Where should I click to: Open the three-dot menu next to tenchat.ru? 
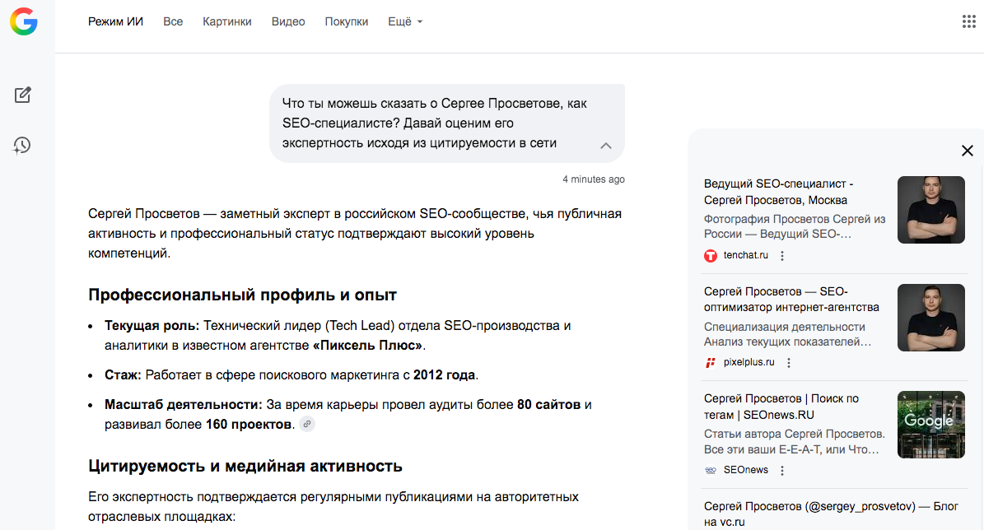[x=781, y=255]
